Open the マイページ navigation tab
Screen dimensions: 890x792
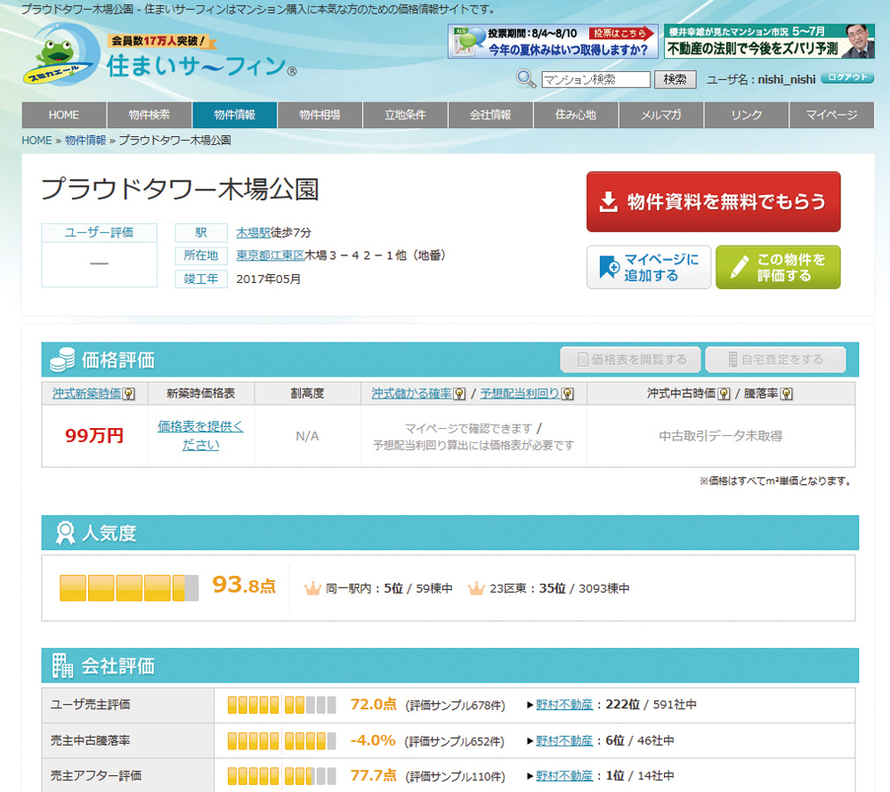click(832, 115)
